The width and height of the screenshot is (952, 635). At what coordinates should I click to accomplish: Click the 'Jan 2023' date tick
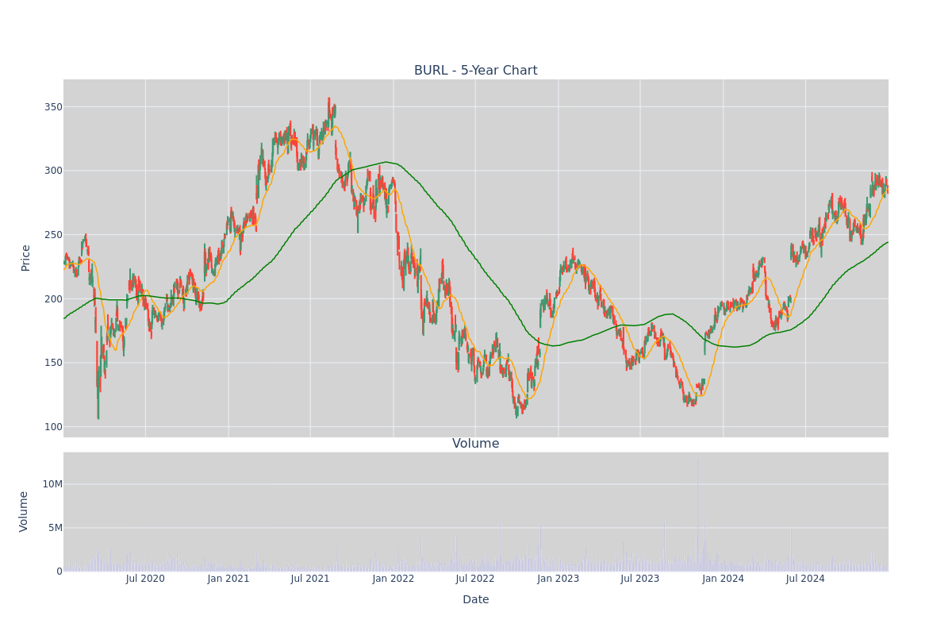click(559, 579)
